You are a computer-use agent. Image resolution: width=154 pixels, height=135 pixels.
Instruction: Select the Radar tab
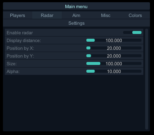click(x=47, y=15)
